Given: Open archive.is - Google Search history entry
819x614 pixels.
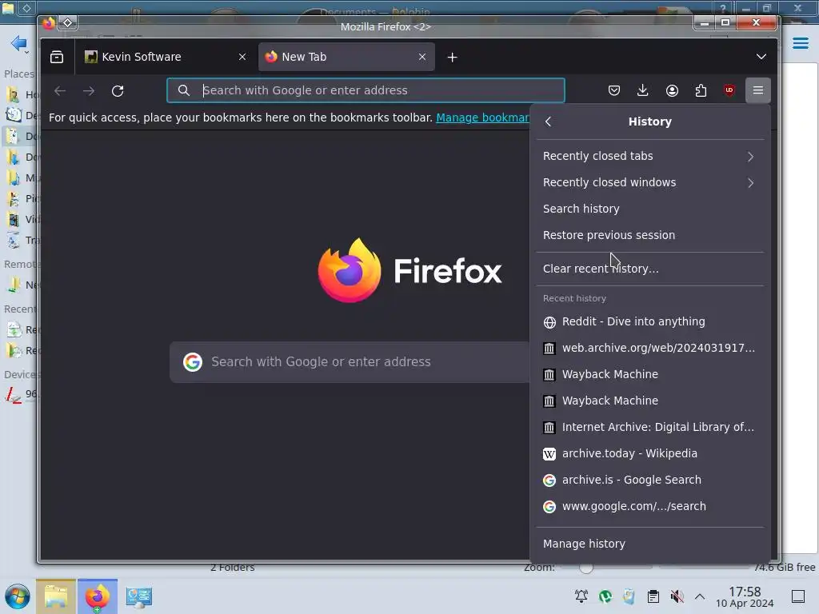Looking at the screenshot, I should click(649, 480).
